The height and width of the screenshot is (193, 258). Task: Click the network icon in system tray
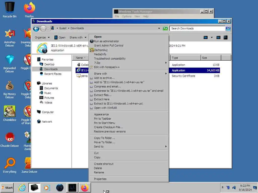228,187
